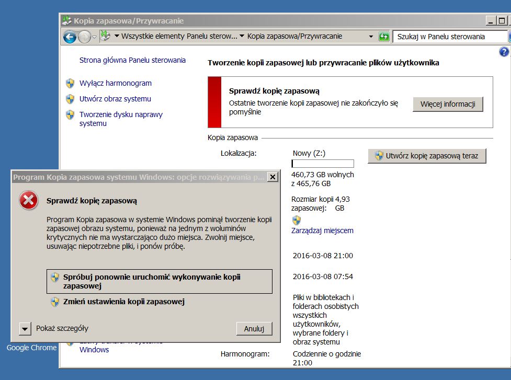The width and height of the screenshot is (511, 380).
Task: Click the '2016-03-08 21:00' date value
Action: click(x=323, y=256)
